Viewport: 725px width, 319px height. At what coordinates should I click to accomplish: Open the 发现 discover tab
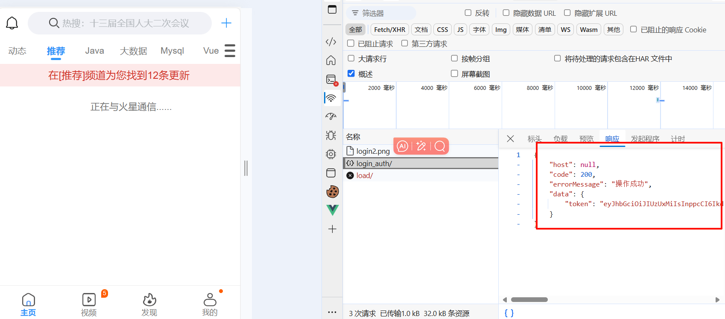tap(149, 305)
